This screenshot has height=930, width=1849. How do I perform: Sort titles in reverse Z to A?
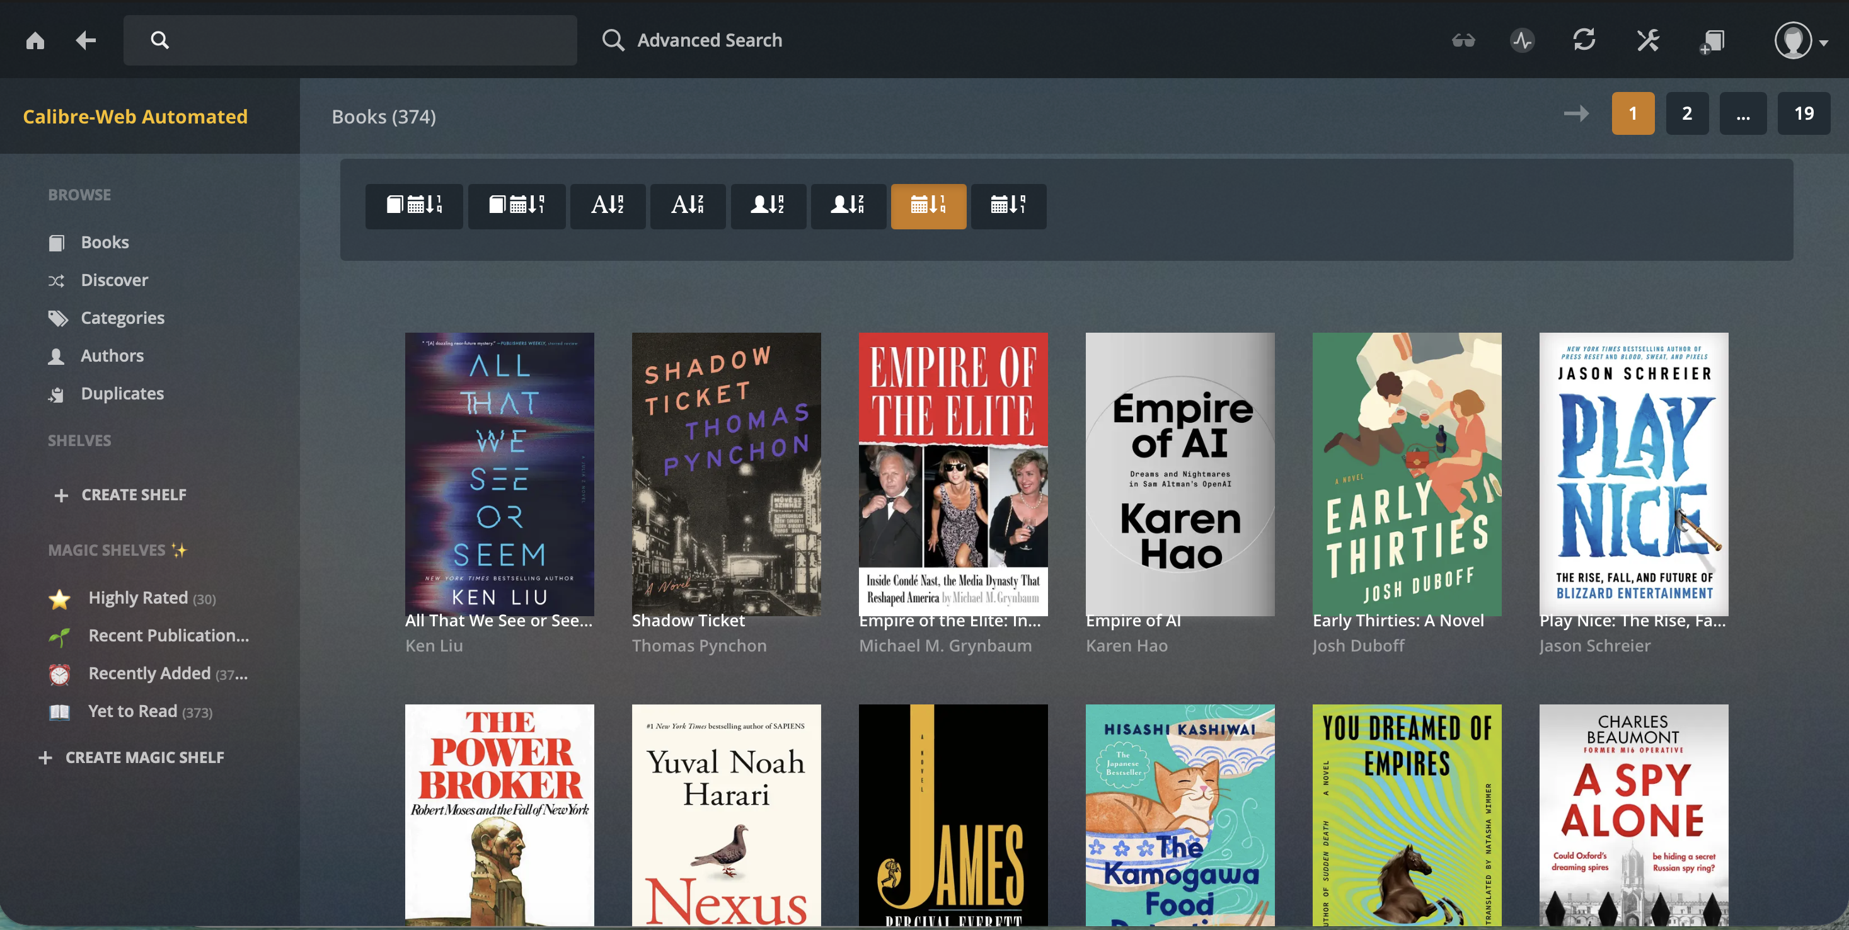pos(688,206)
